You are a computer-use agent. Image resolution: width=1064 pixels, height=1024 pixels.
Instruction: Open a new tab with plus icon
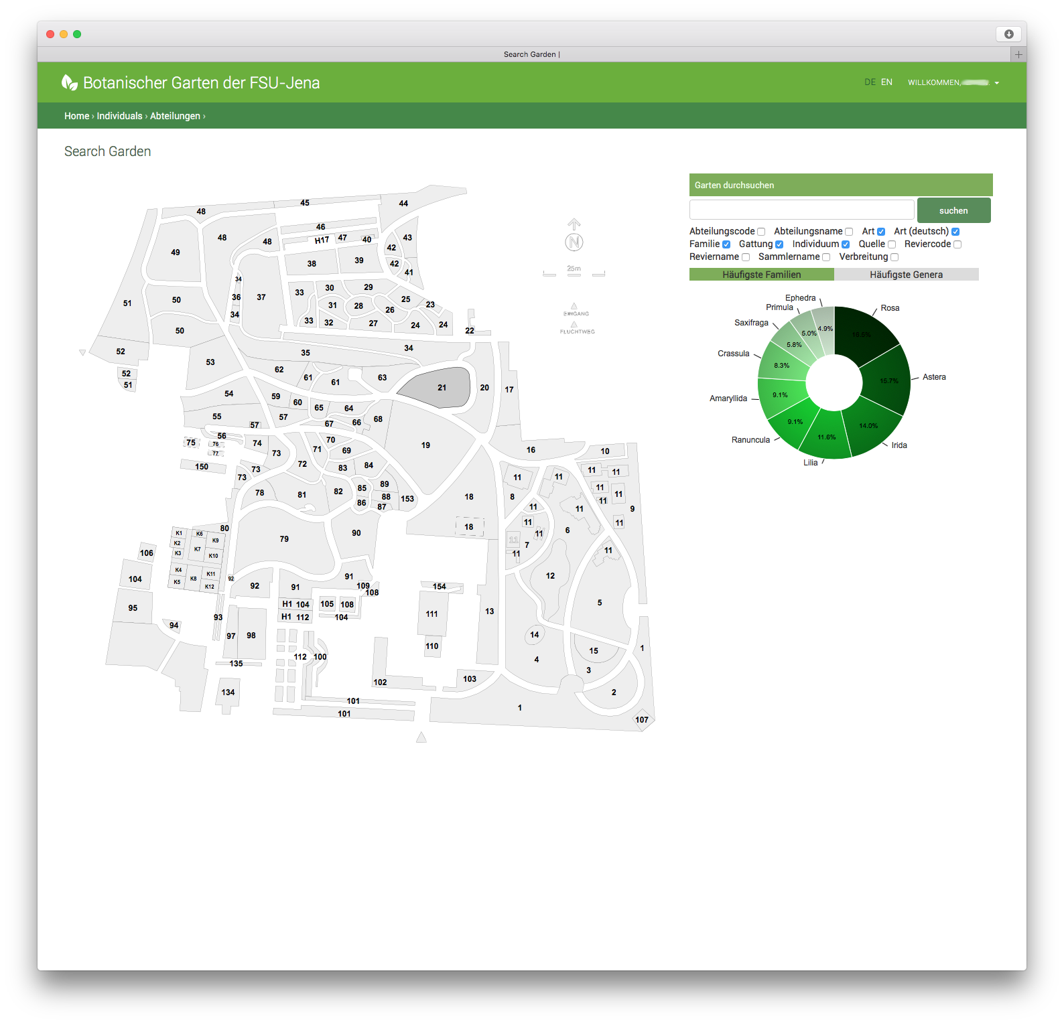click(1018, 54)
